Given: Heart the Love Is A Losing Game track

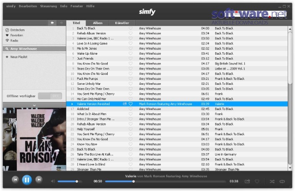Looking at the screenshot, I should click(131, 43).
